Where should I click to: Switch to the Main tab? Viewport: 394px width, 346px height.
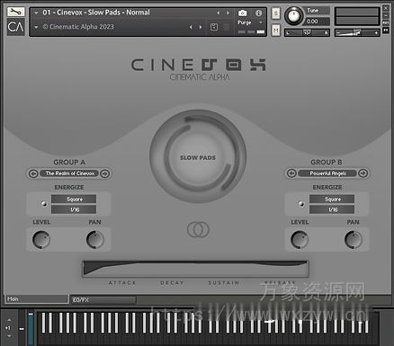coord(37,299)
